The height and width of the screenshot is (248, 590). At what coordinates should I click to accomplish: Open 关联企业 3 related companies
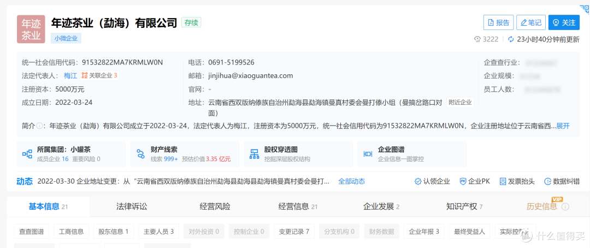click(100, 75)
